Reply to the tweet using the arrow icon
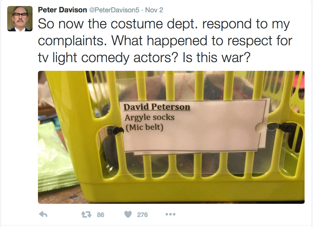The image size is (313, 227). [43, 214]
